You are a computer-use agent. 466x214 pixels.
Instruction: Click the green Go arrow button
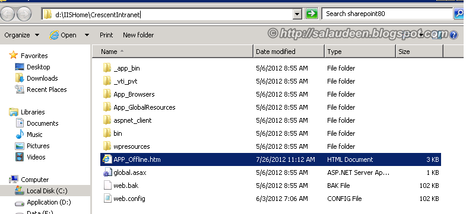click(x=312, y=14)
